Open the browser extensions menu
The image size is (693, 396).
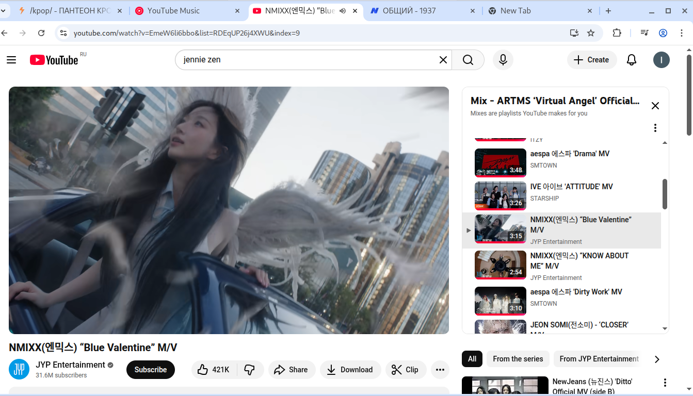coord(617,33)
